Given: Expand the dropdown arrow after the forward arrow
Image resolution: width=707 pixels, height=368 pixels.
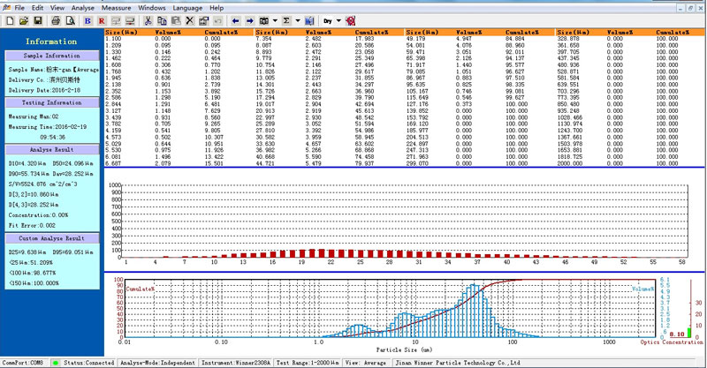Looking at the screenshot, I should click(276, 19).
